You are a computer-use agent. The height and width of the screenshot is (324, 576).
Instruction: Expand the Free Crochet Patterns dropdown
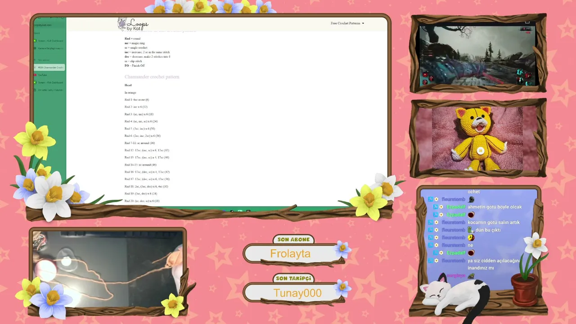(x=347, y=23)
